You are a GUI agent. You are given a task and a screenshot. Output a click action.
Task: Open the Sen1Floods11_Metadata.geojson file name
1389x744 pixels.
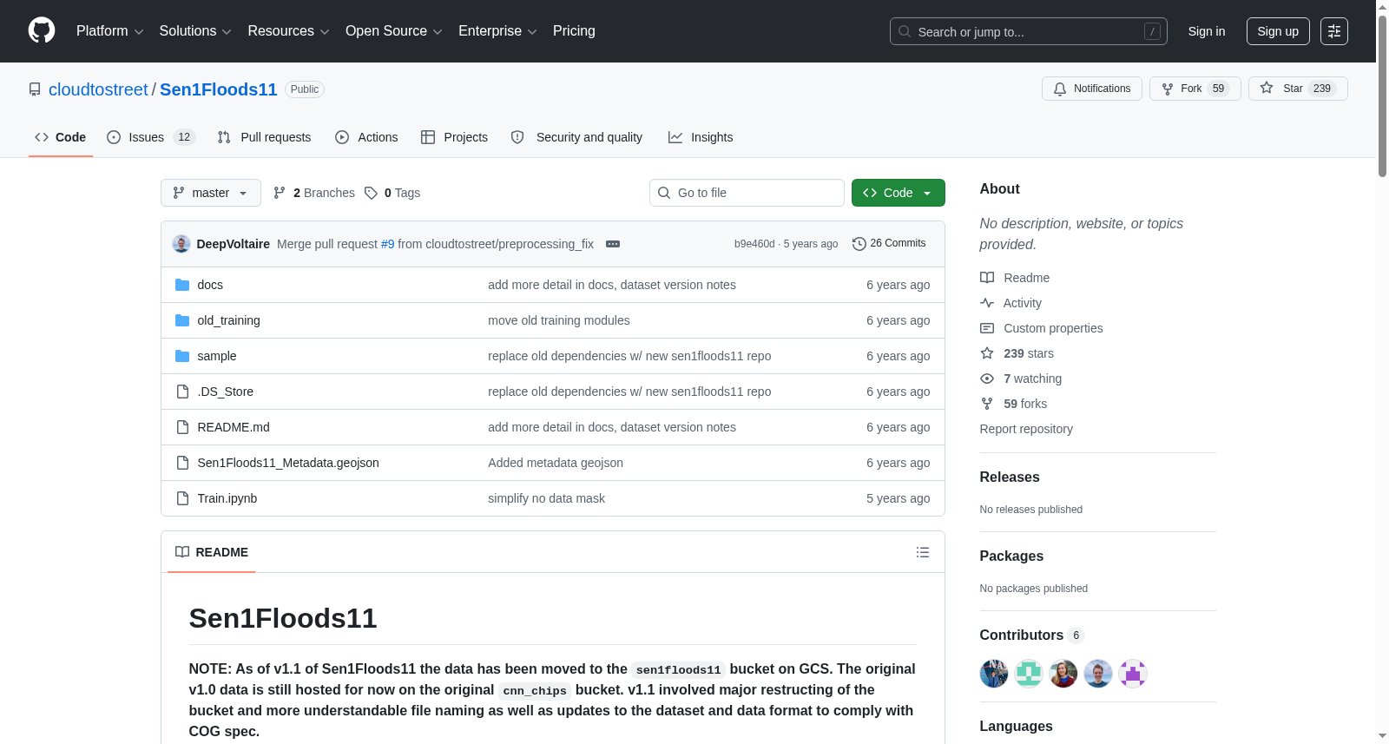pos(288,463)
